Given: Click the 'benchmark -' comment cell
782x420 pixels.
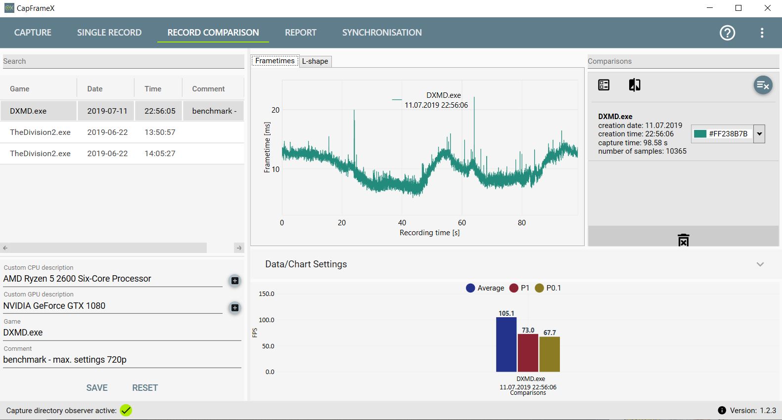Looking at the screenshot, I should [x=214, y=111].
